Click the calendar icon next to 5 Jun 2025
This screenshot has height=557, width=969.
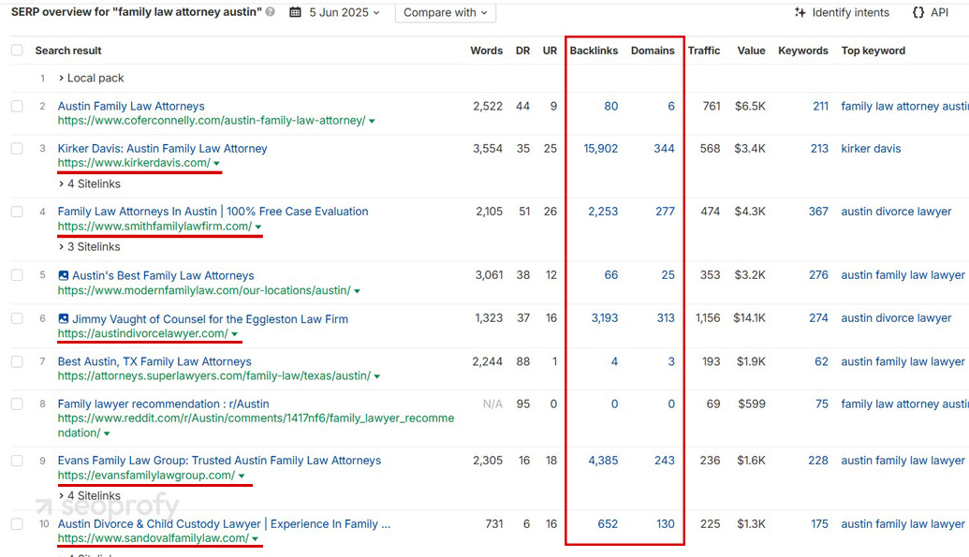coord(296,12)
